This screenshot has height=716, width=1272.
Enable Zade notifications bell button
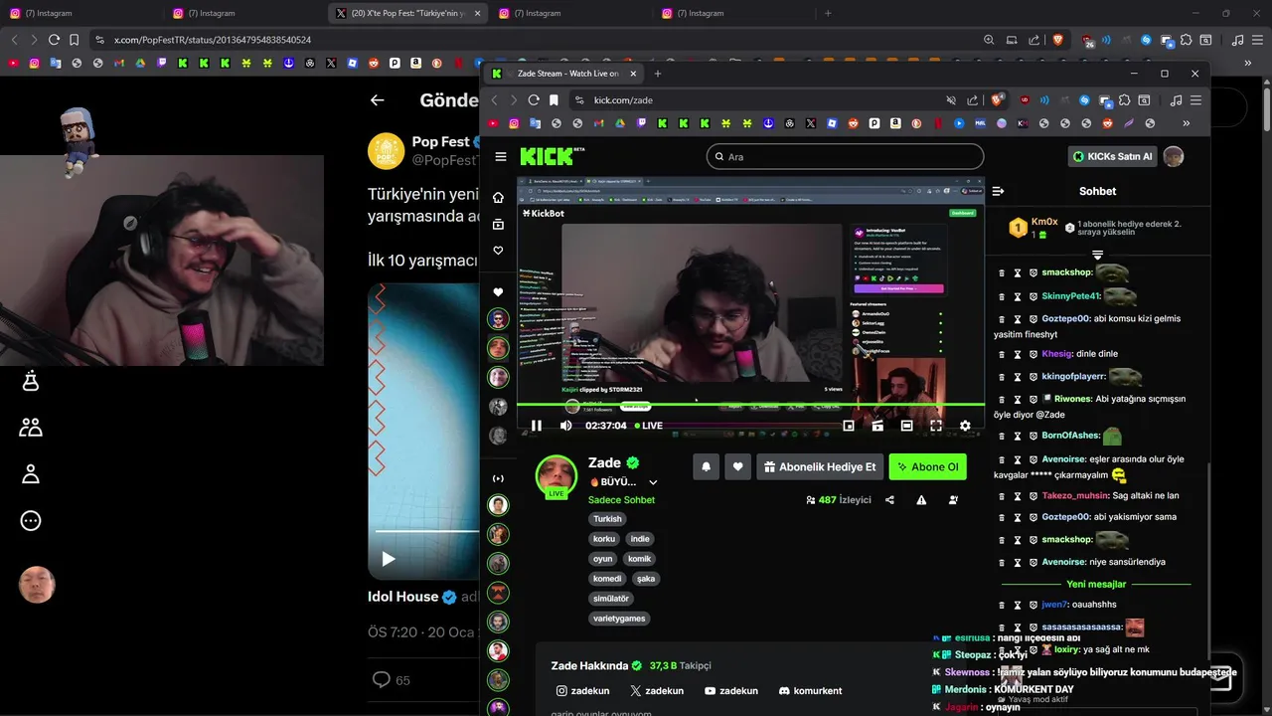pyautogui.click(x=706, y=466)
